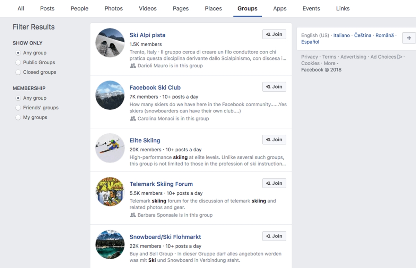Switch to the Posts tab
The width and height of the screenshot is (416, 268).
pyautogui.click(x=47, y=8)
